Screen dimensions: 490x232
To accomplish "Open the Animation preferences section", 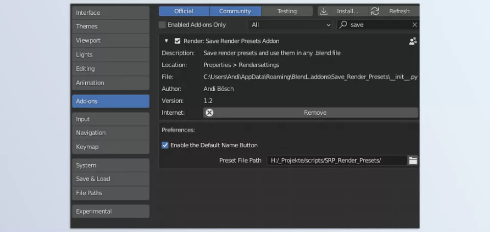I will pyautogui.click(x=111, y=83).
